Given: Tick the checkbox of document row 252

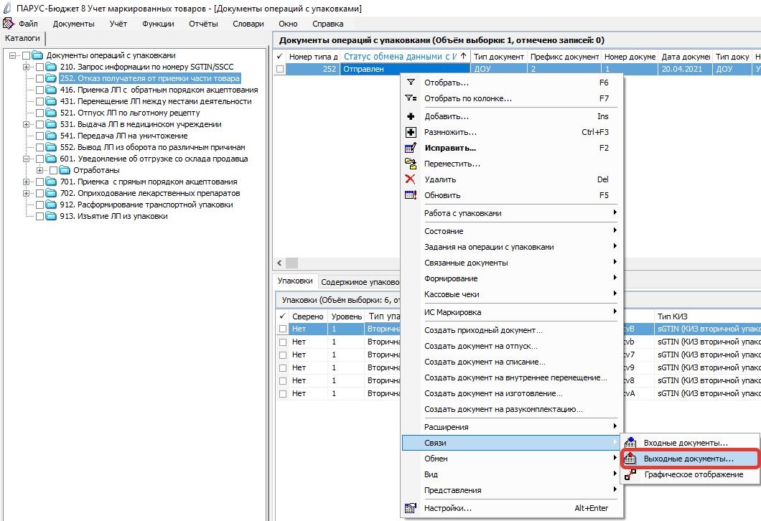Looking at the screenshot, I should click(280, 70).
